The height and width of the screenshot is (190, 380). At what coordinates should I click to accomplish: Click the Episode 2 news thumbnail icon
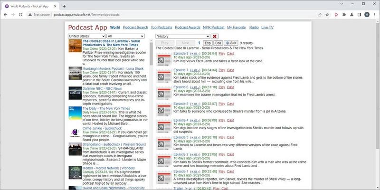pos(164,160)
